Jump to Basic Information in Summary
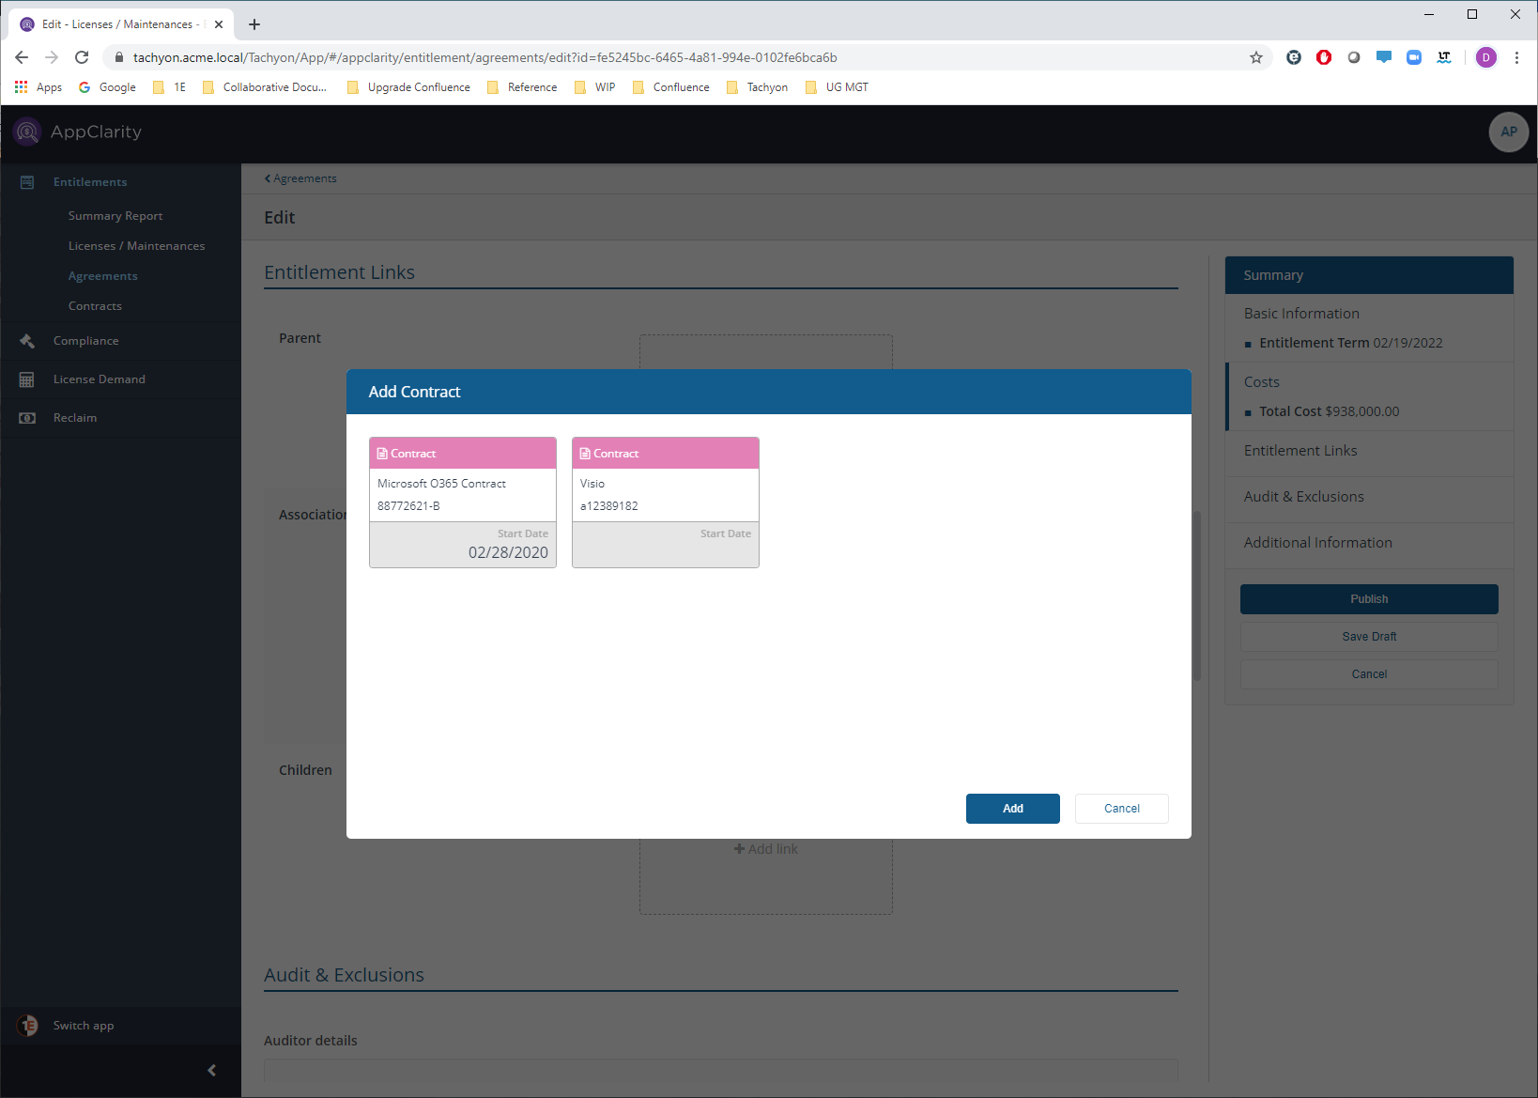 click(x=1301, y=314)
